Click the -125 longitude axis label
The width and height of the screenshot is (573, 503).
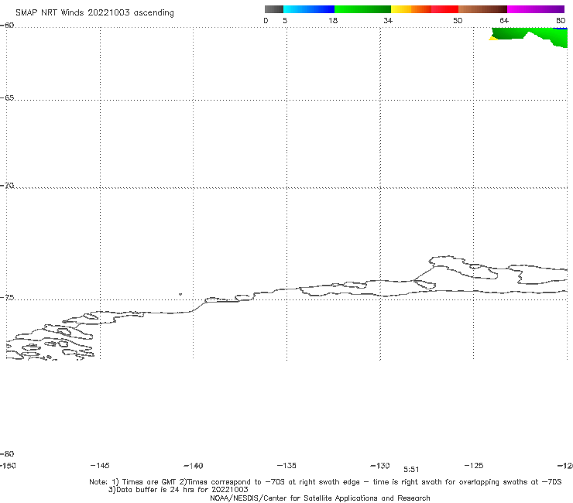tap(474, 465)
